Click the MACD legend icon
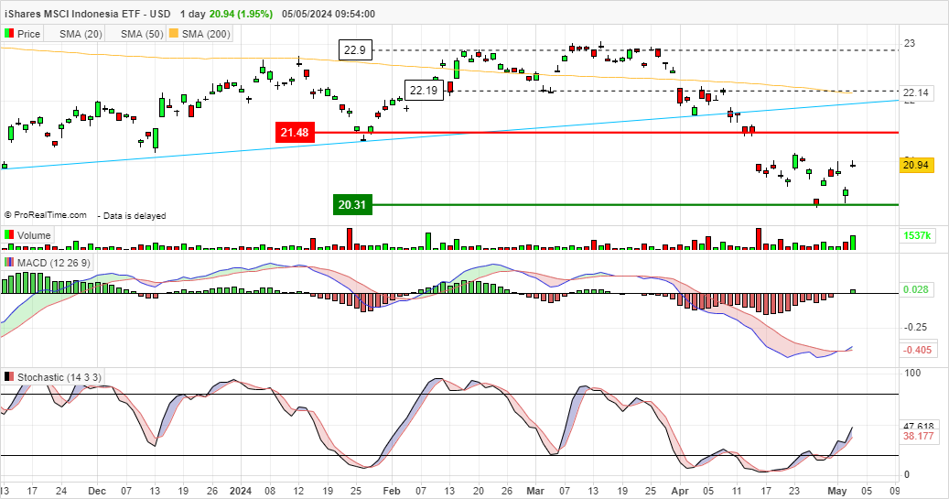 click(9, 262)
